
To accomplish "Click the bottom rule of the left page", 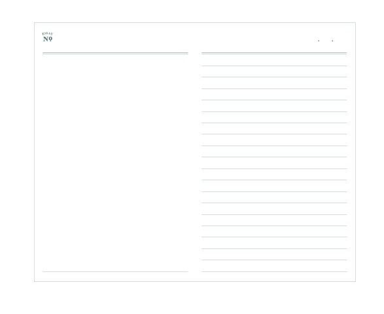I will pyautogui.click(x=115, y=271).
